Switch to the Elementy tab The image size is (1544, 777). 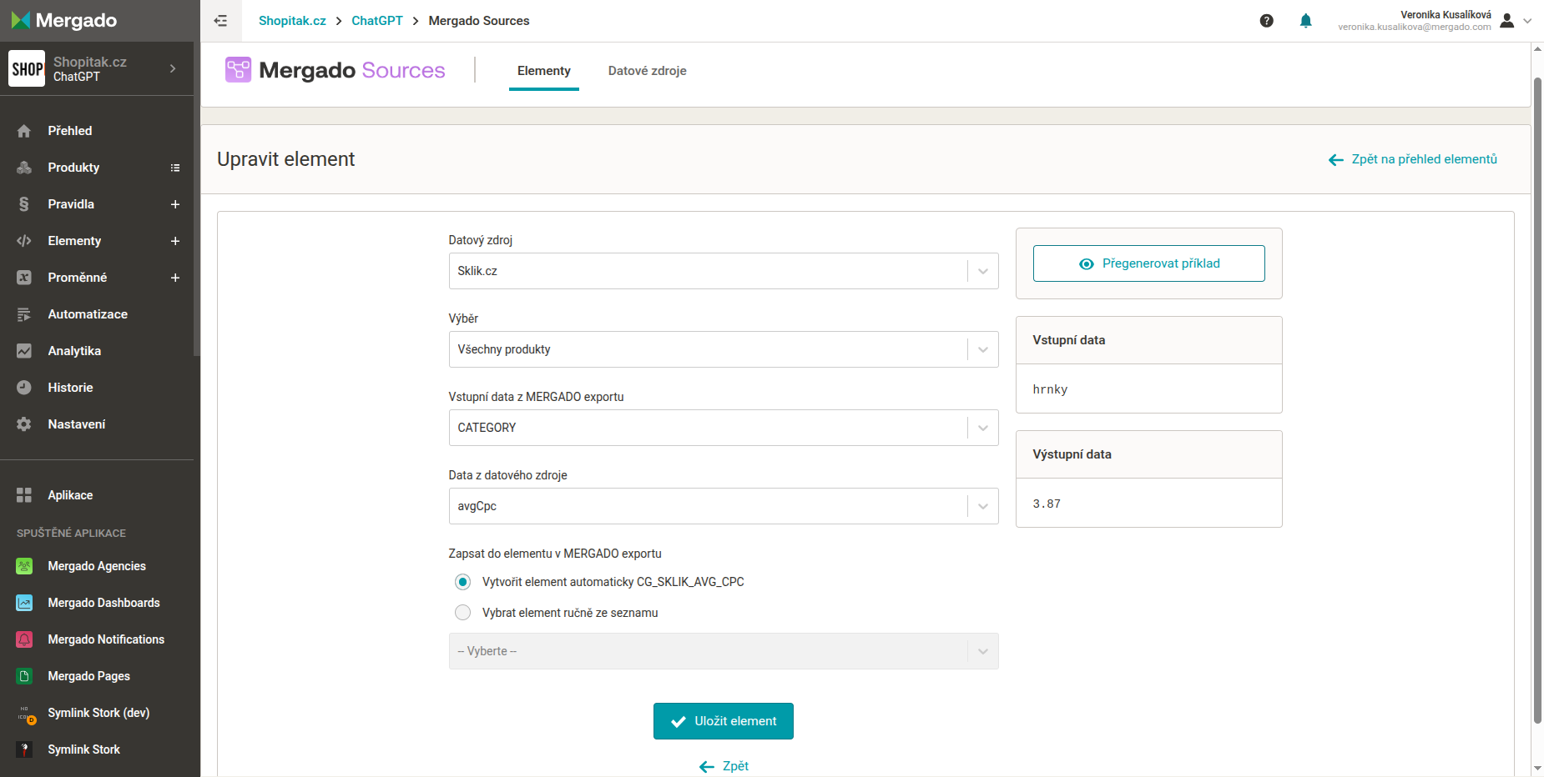(544, 71)
